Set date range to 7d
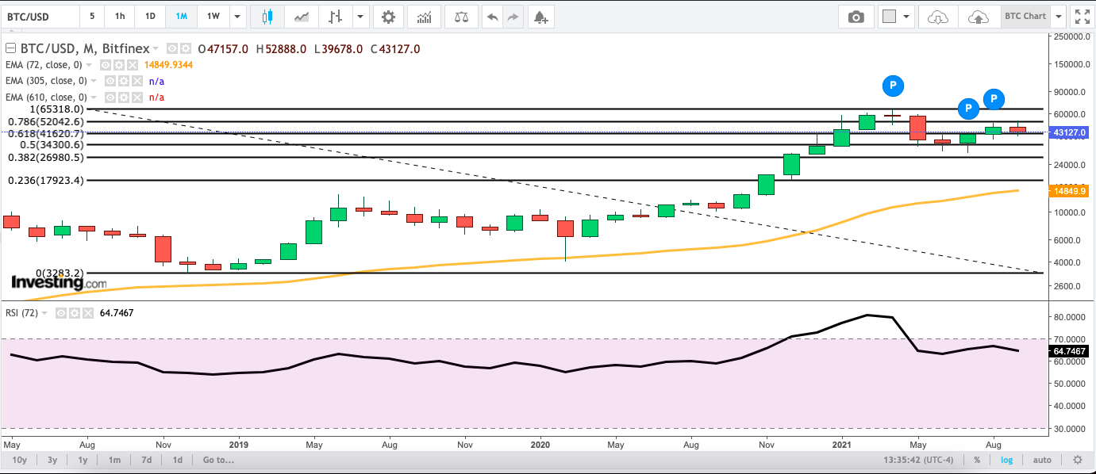1096x474 pixels. click(x=146, y=460)
